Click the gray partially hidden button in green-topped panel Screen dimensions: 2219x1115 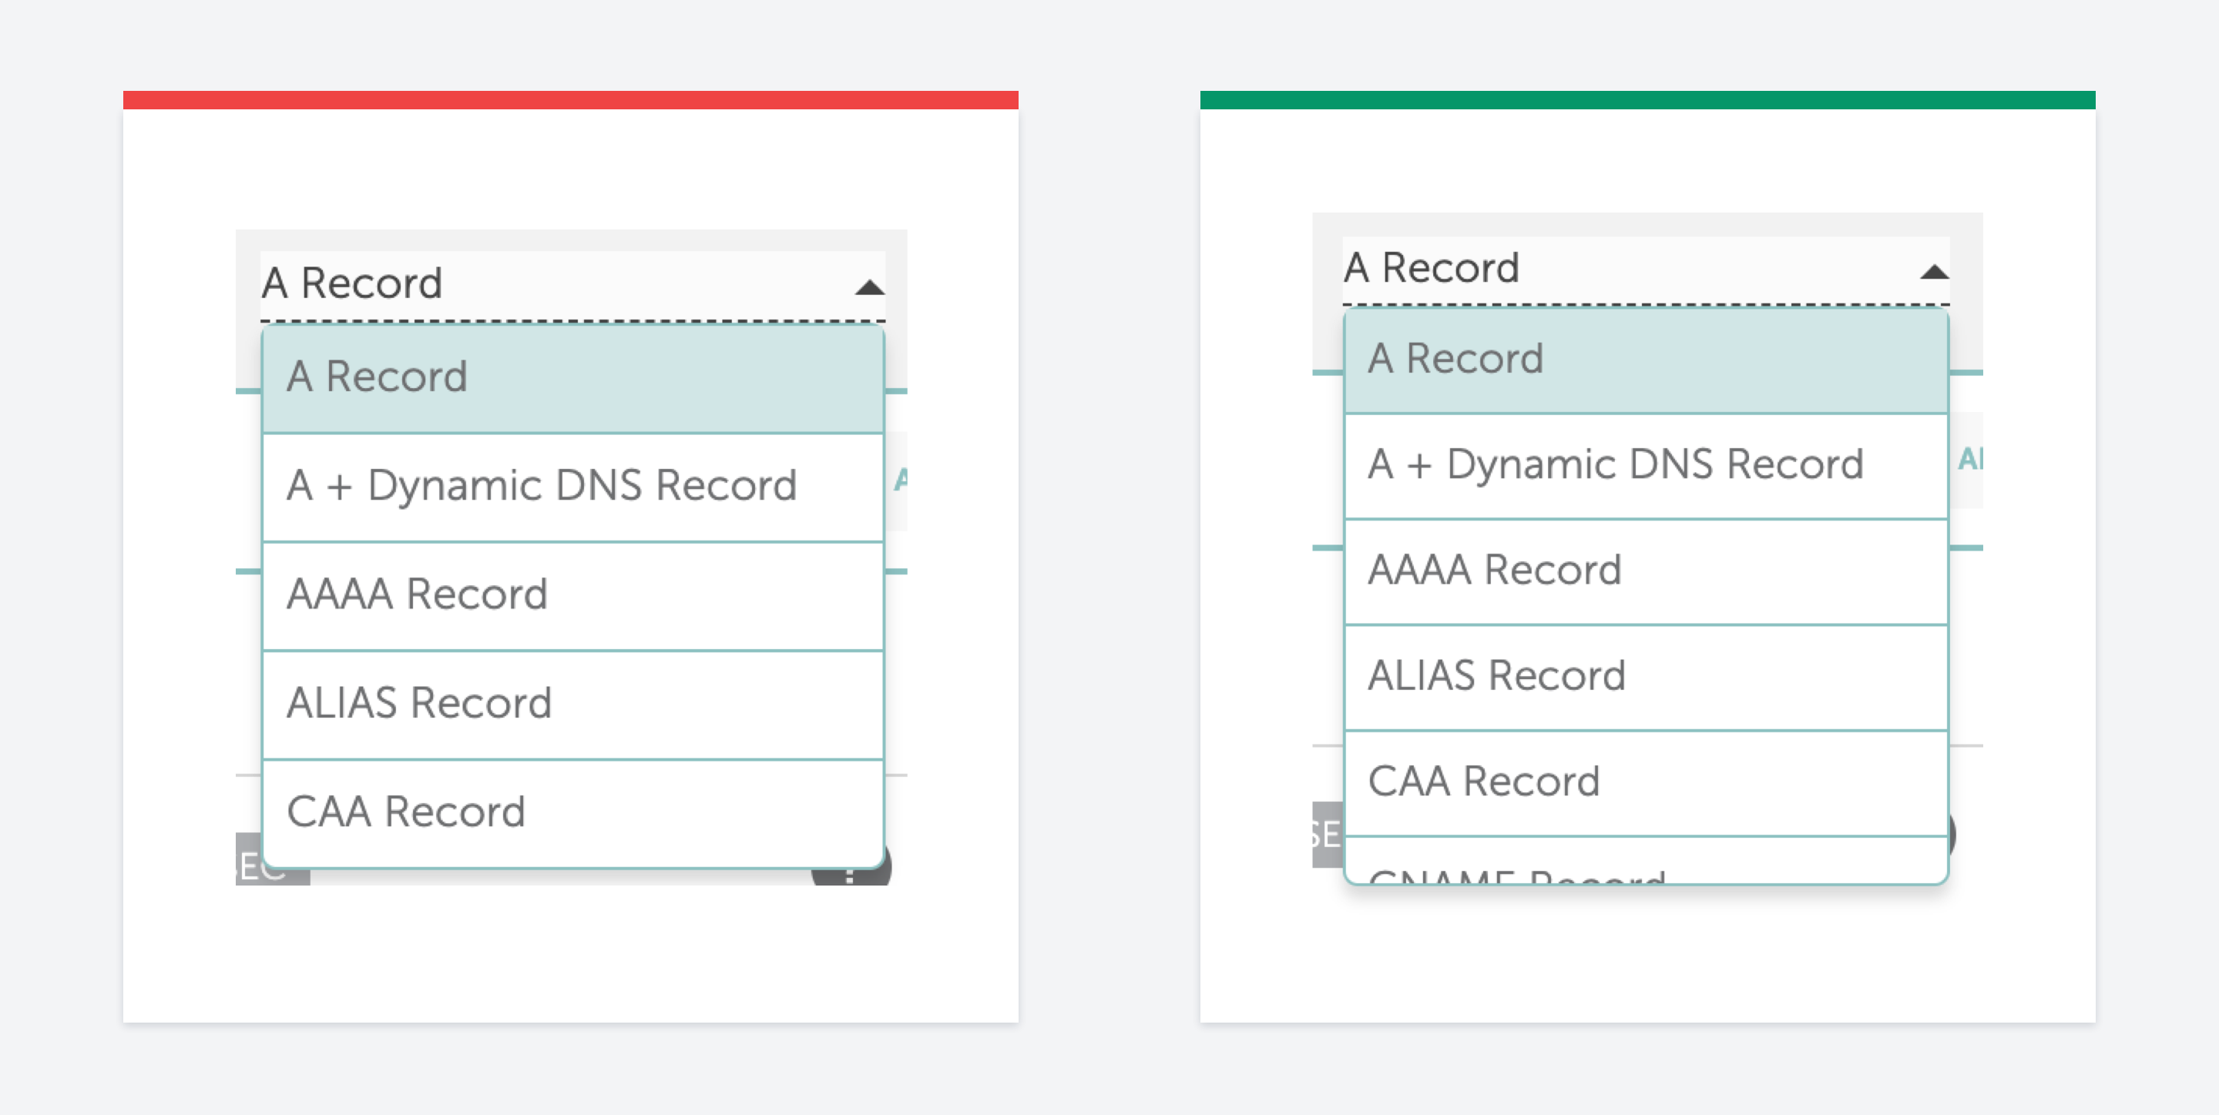tap(1328, 834)
